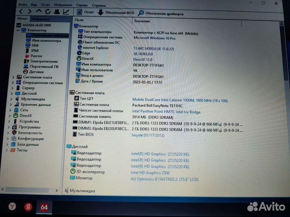Open the Вид menu
Image resolution: width=290 pixels, height=217 pixels.
(34, 4)
